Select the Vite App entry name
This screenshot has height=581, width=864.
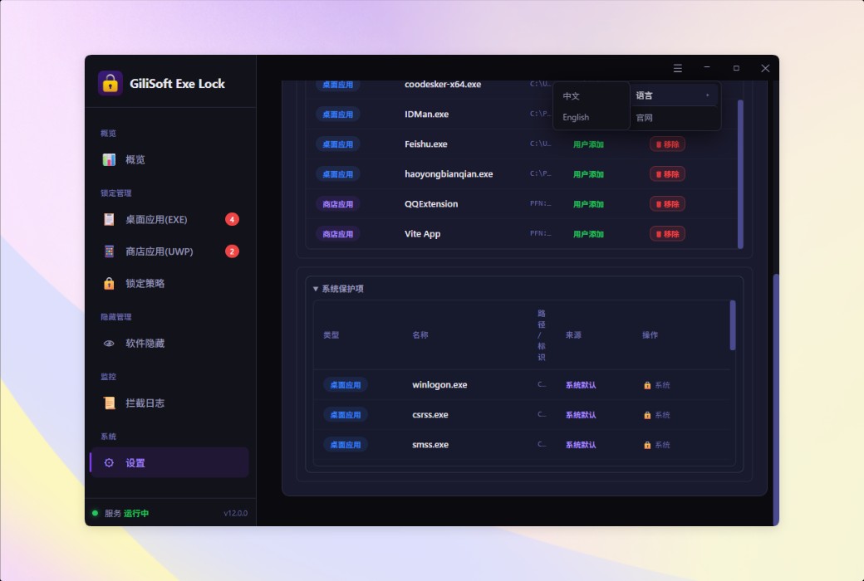coord(422,233)
